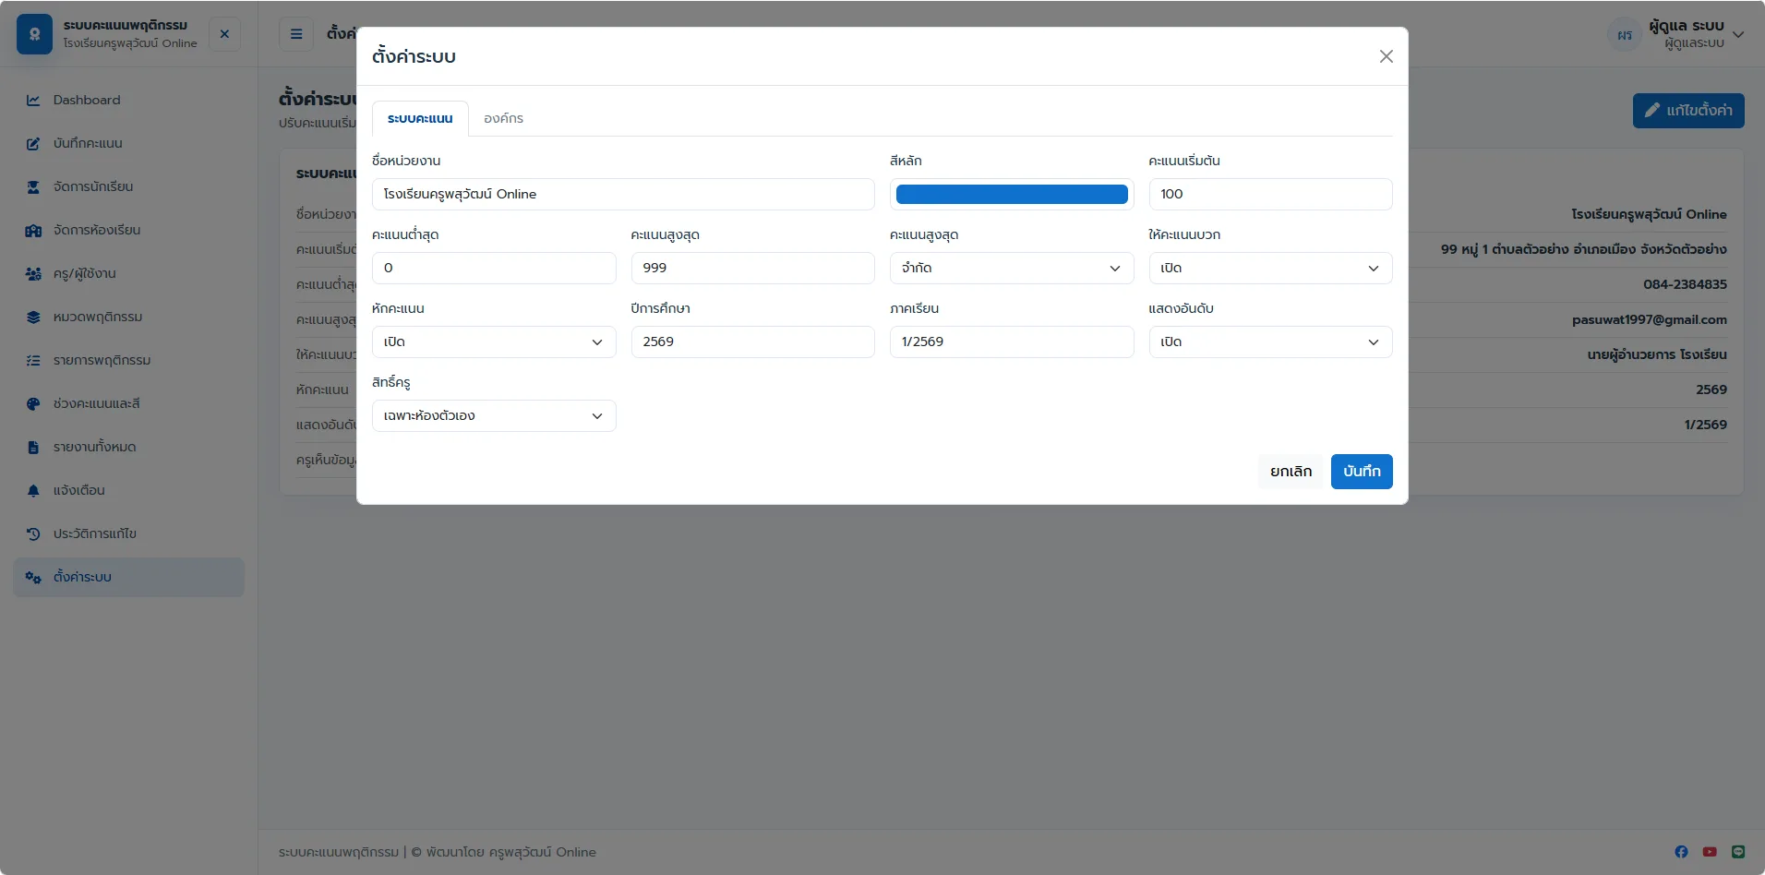1765x875 pixels.
Task: Click the บันทึก save button
Action: [x=1362, y=472]
